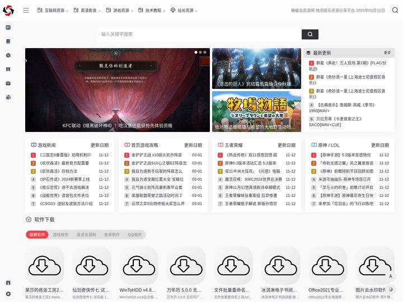Switch to the QQ软件 tab
Image resolution: width=403 pixels, height=302 pixels.
point(135,235)
